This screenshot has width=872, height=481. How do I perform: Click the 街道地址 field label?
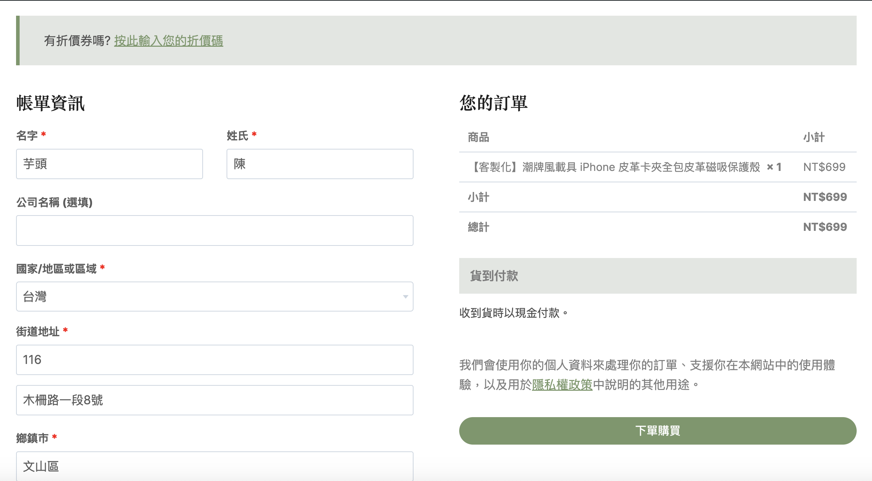(38, 331)
